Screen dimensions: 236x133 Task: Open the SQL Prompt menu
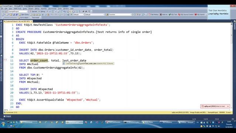[x=52, y=9]
